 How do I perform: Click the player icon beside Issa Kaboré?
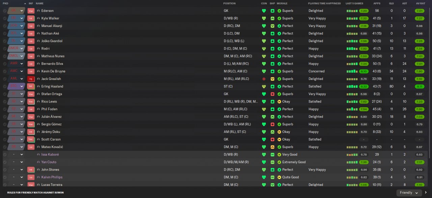(38, 154)
